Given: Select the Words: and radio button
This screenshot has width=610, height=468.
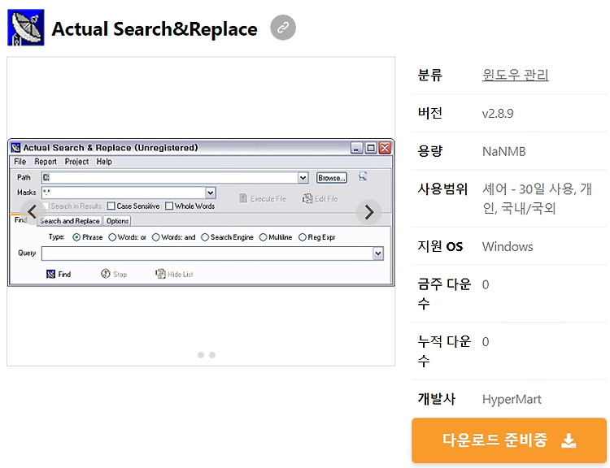Looking at the screenshot, I should click(x=155, y=237).
